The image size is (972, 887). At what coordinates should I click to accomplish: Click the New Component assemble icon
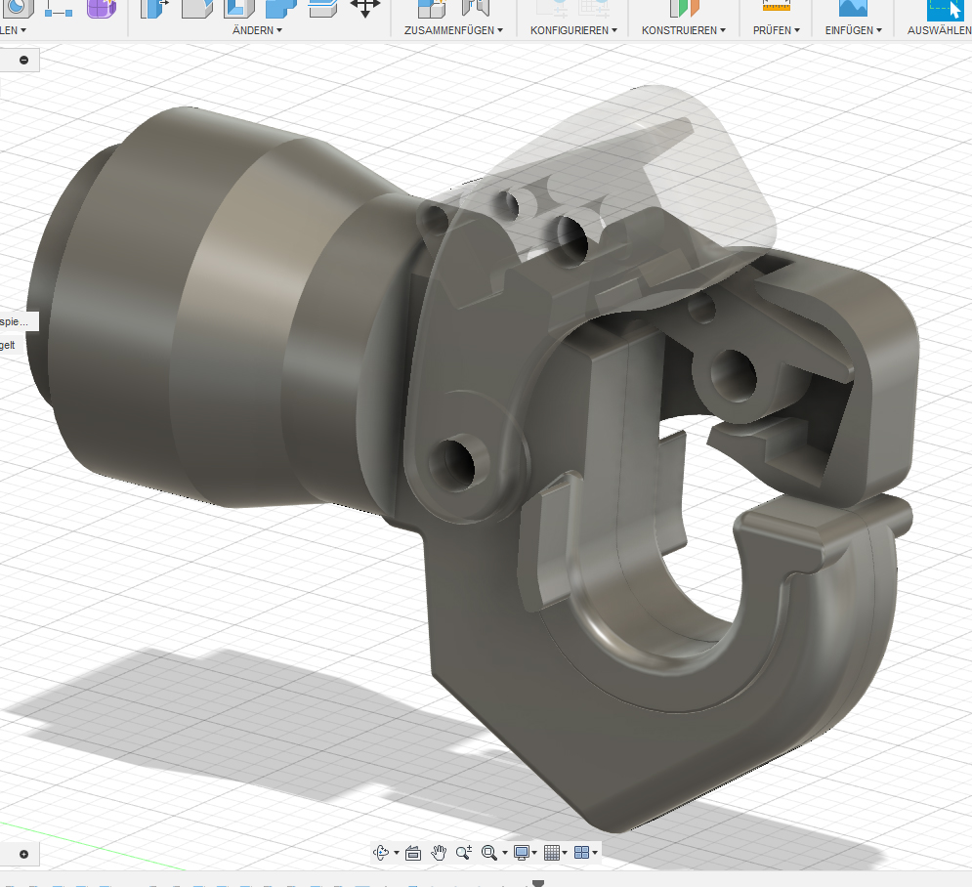coord(432,8)
